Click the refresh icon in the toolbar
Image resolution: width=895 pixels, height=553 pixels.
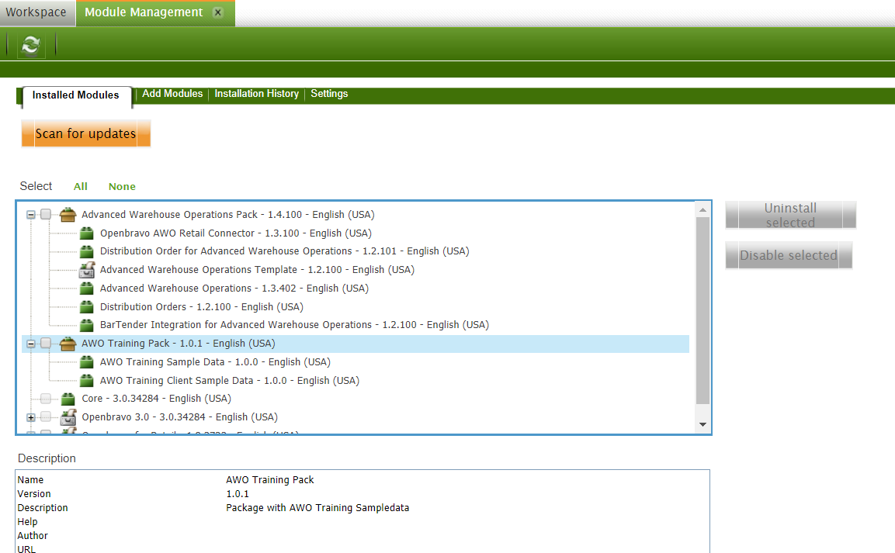pyautogui.click(x=31, y=44)
